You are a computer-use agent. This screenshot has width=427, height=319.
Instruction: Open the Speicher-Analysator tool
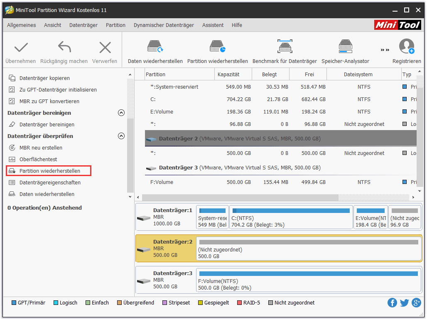point(345,47)
